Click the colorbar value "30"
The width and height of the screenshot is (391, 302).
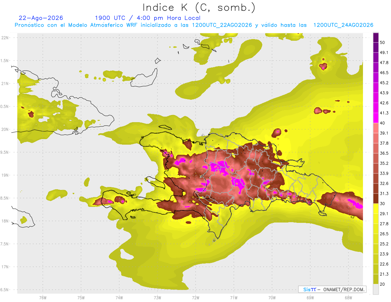tap(383, 204)
